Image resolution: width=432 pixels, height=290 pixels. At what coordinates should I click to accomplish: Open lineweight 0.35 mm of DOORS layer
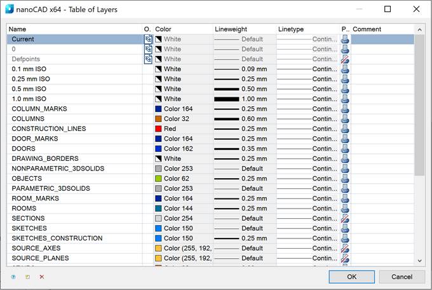point(245,149)
